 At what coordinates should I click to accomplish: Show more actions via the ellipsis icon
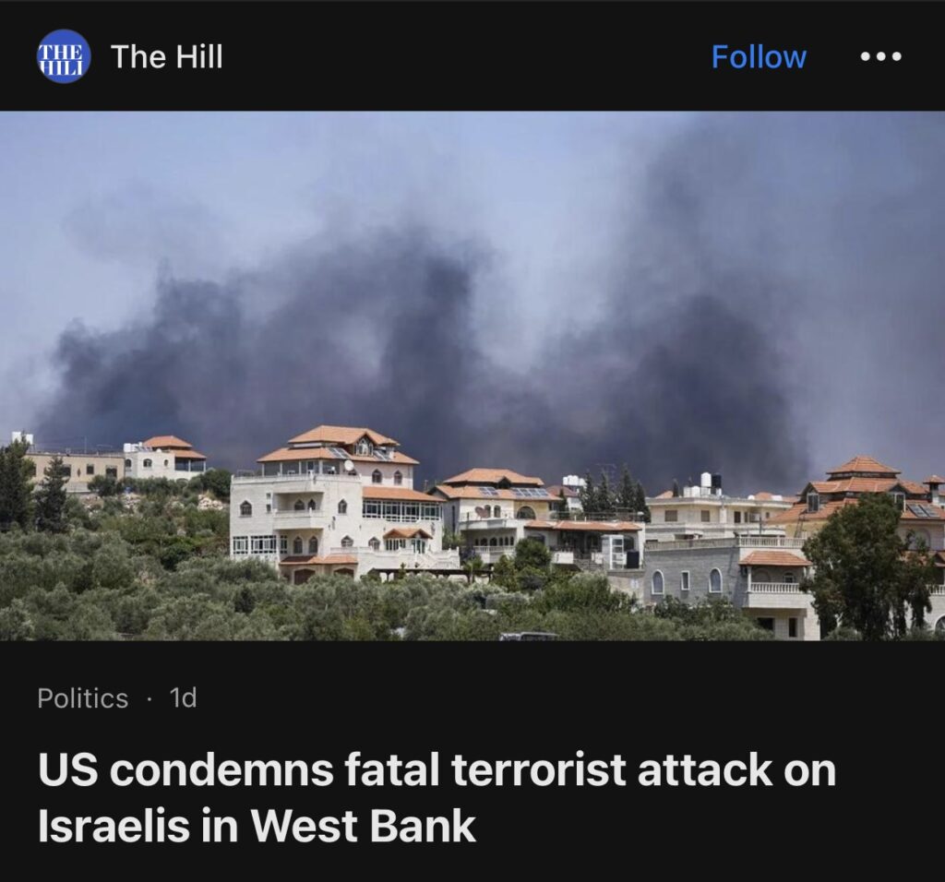click(881, 56)
